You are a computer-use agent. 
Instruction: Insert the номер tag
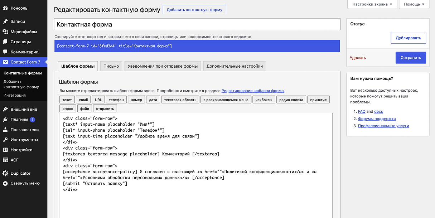[x=136, y=100]
